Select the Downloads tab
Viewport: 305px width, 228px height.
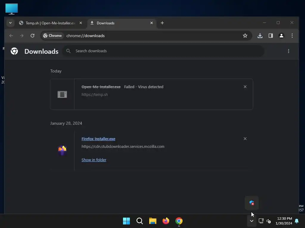point(122,23)
